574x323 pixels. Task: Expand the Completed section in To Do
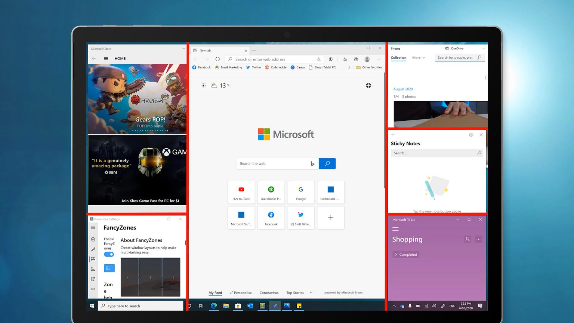click(406, 255)
